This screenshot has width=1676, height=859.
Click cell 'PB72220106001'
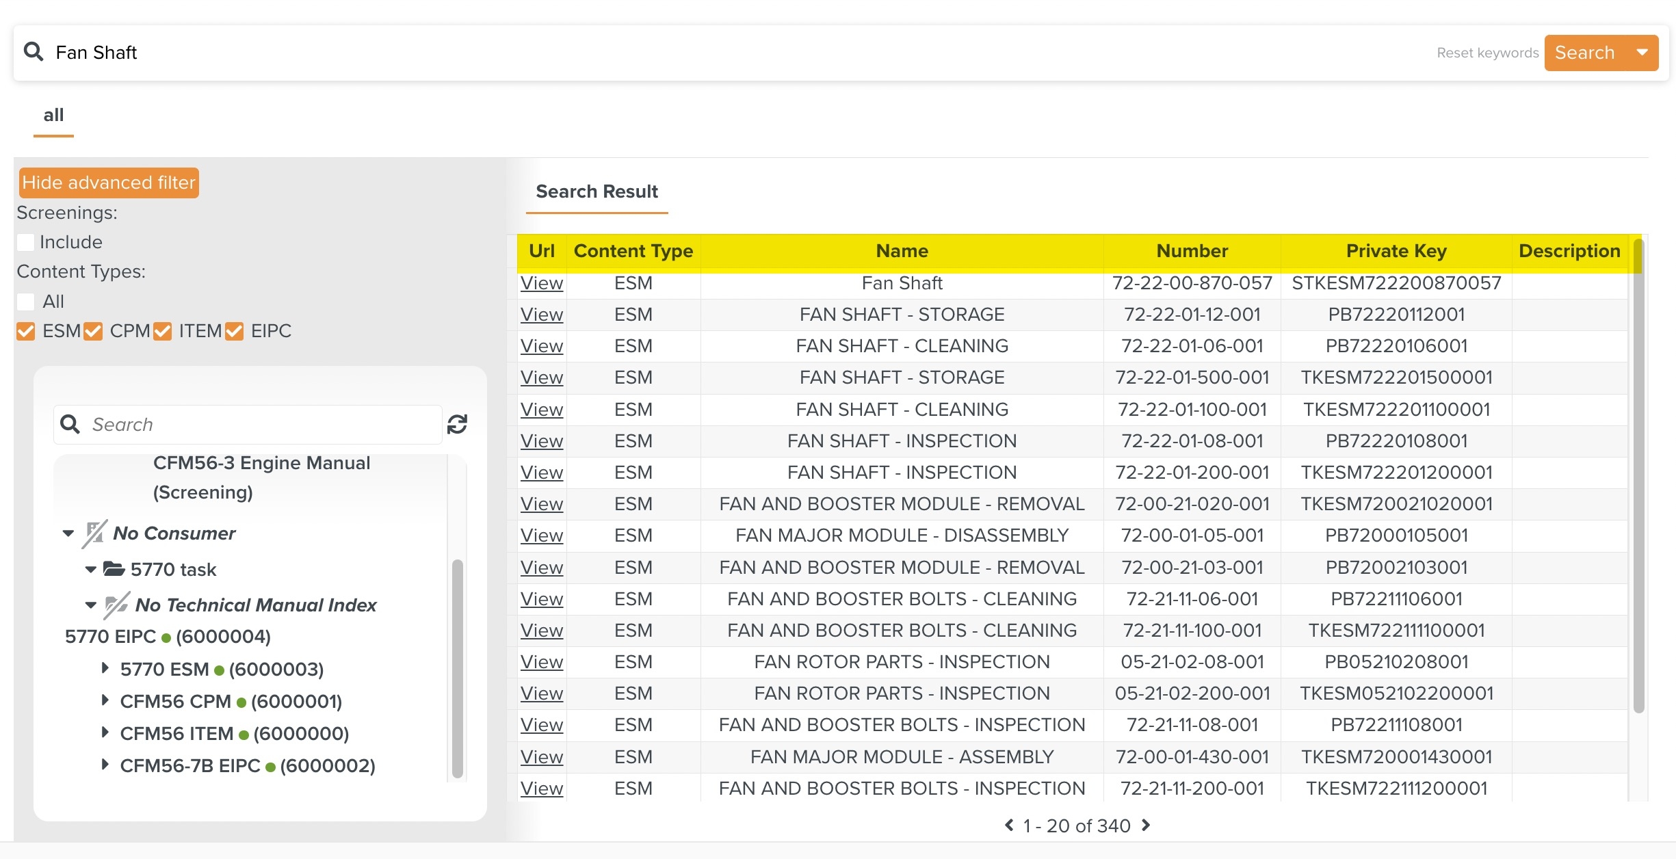tap(1396, 346)
